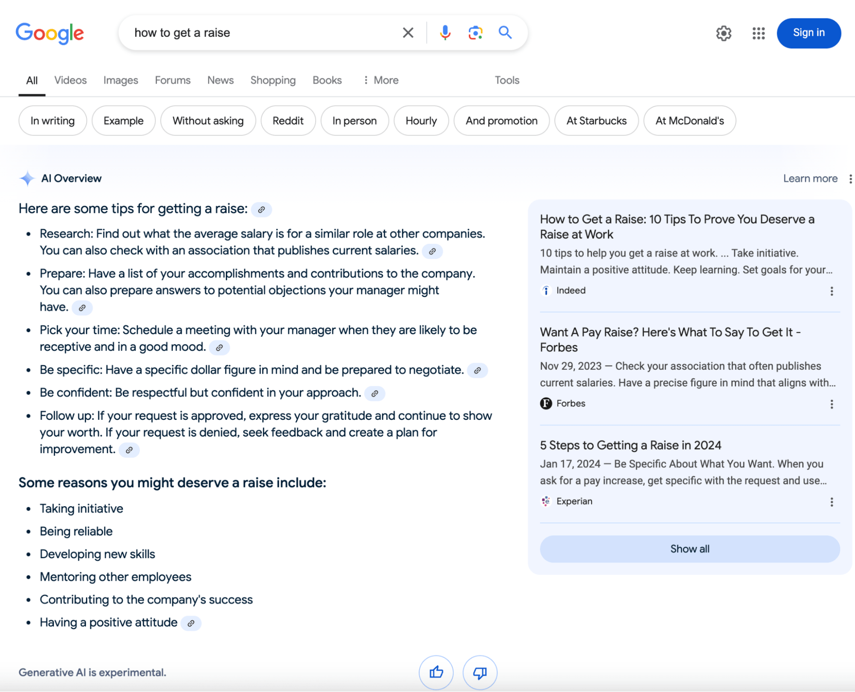The width and height of the screenshot is (855, 692).
Task: Switch to the News tab
Action: pos(220,80)
